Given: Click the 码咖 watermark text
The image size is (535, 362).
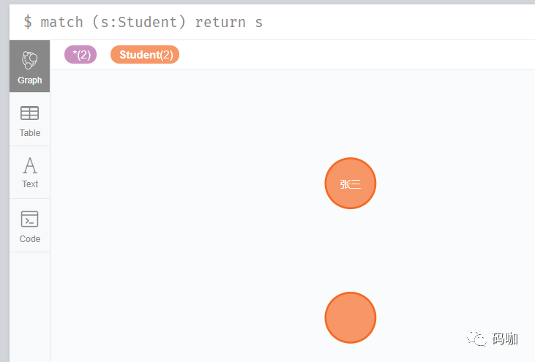Looking at the screenshot, I should pos(505,339).
